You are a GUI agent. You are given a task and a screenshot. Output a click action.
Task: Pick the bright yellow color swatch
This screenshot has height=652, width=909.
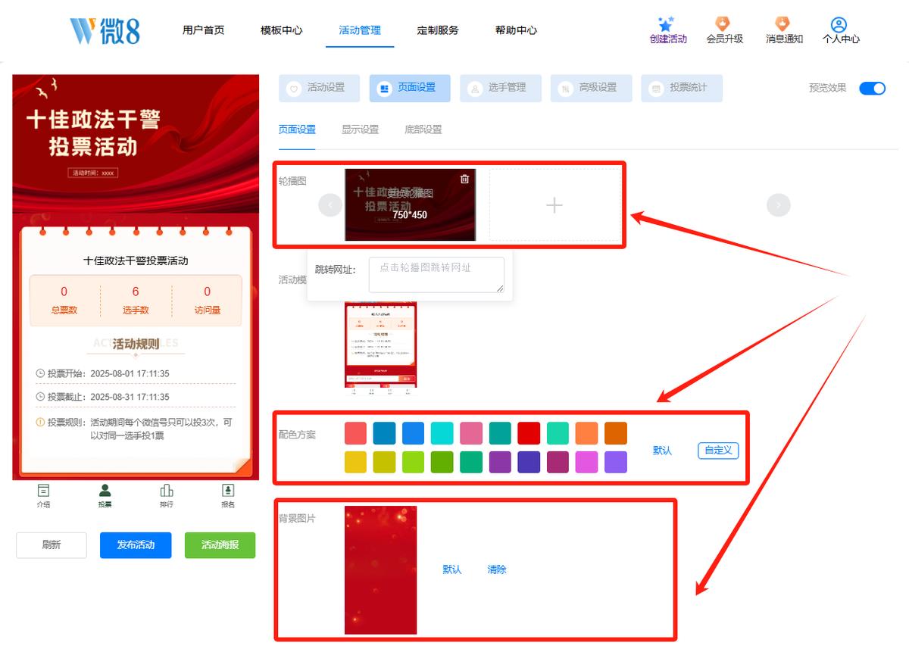click(x=356, y=462)
